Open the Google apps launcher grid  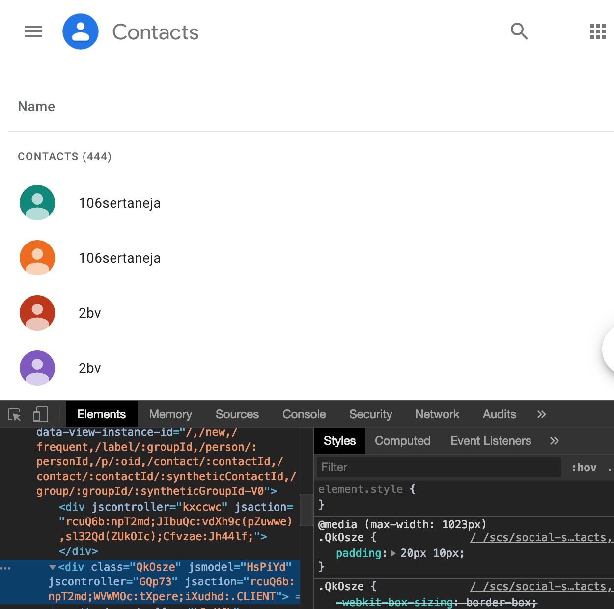pyautogui.click(x=597, y=31)
